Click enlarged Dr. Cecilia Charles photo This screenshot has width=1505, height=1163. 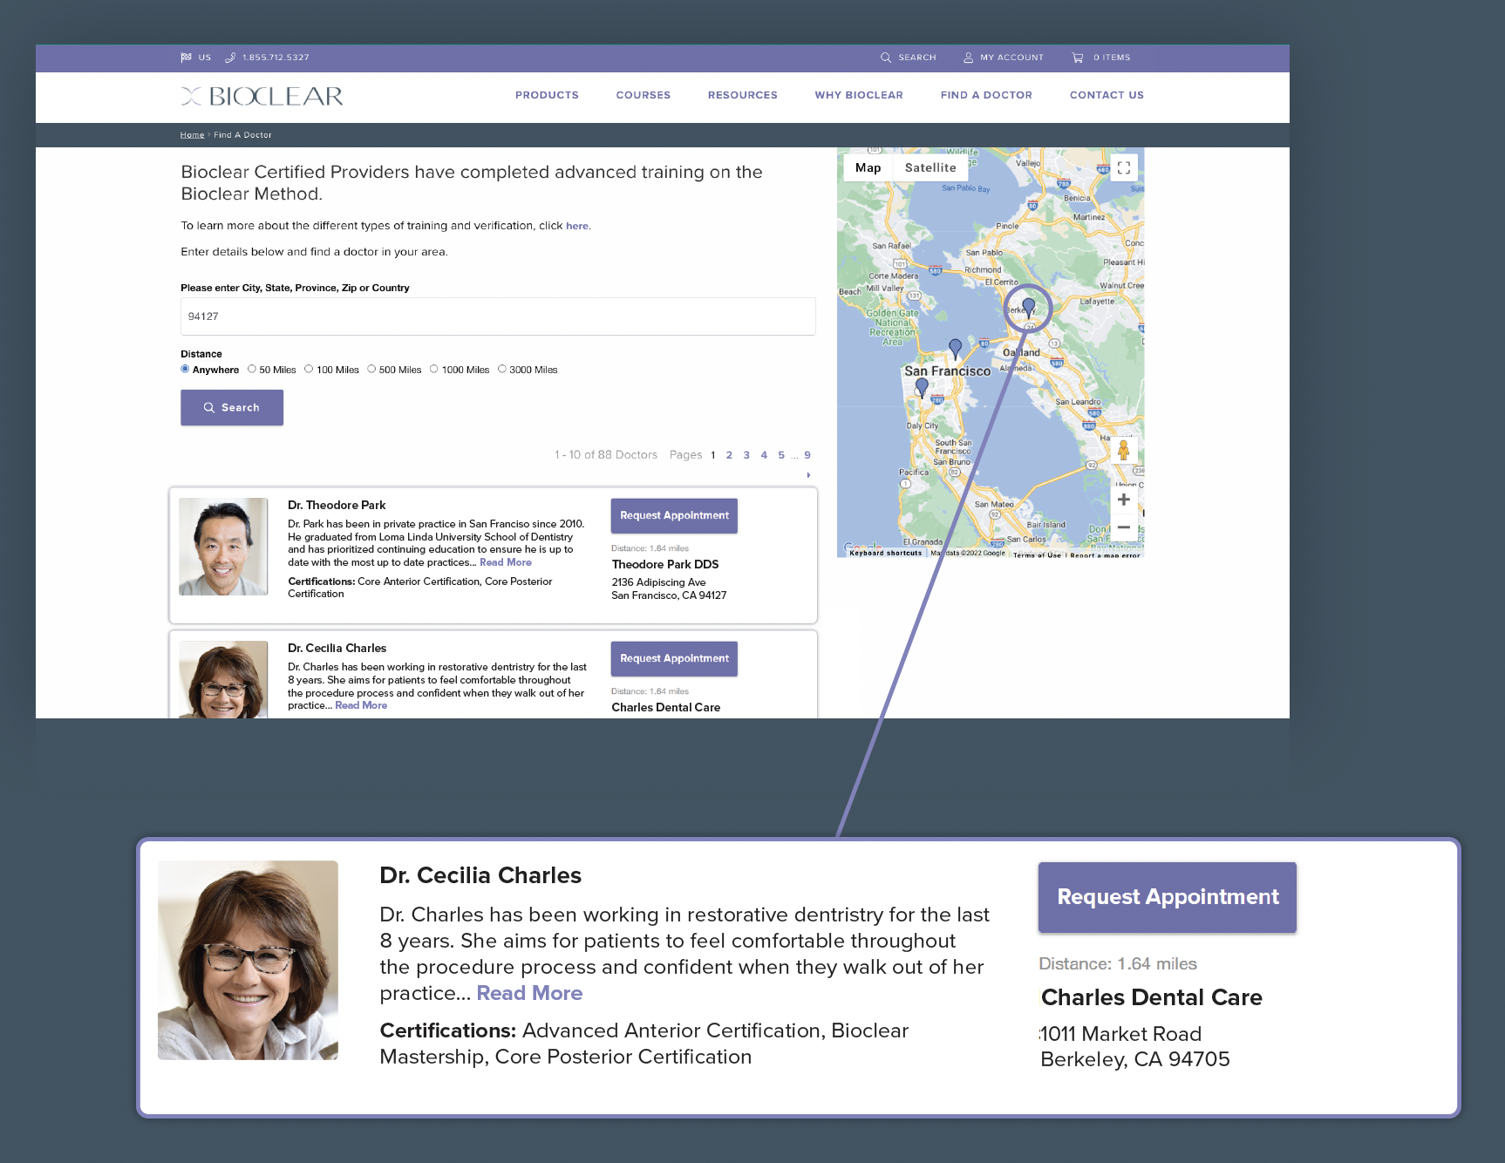pyautogui.click(x=248, y=960)
